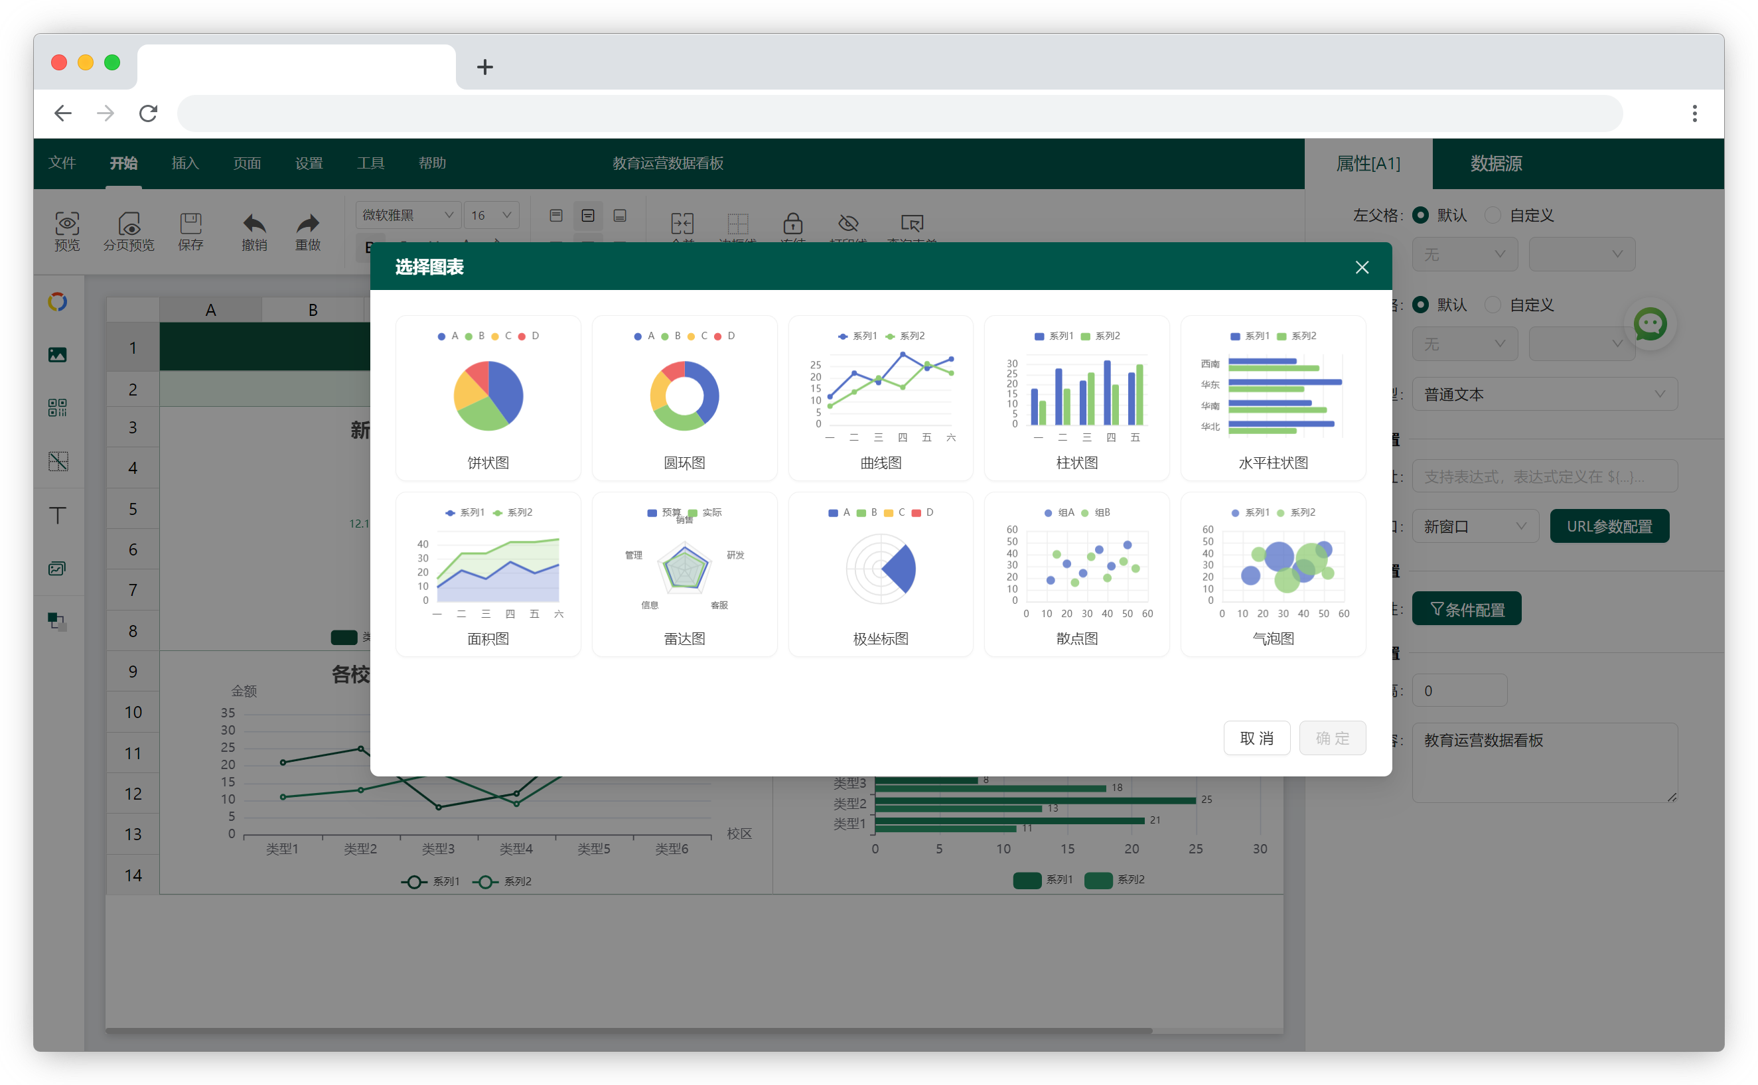Select the text T icon in sidebar

click(57, 515)
